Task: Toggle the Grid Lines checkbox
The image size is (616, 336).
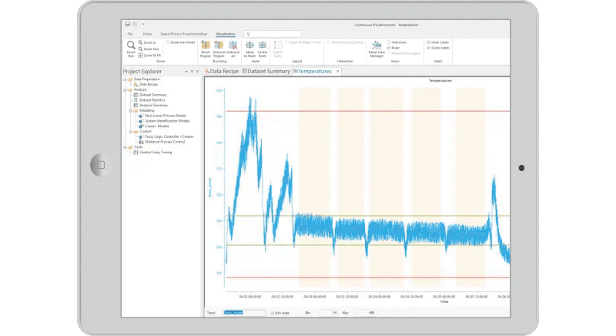Action: (x=389, y=42)
